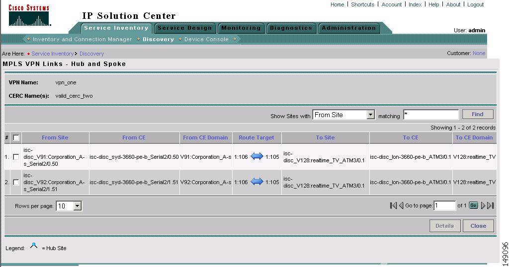Image resolution: width=509 pixels, height=267 pixels.
Task: Click the Customer None link
Action: tap(479, 53)
